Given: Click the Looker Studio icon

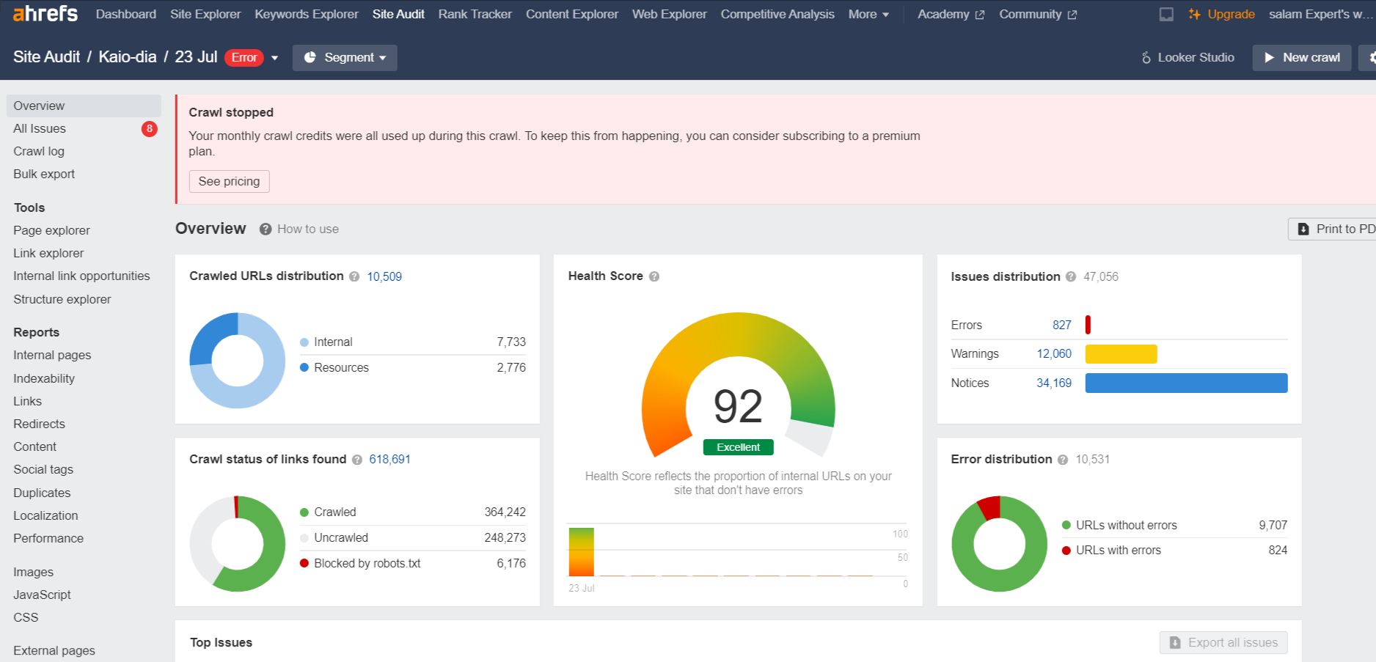Looking at the screenshot, I should 1146,57.
